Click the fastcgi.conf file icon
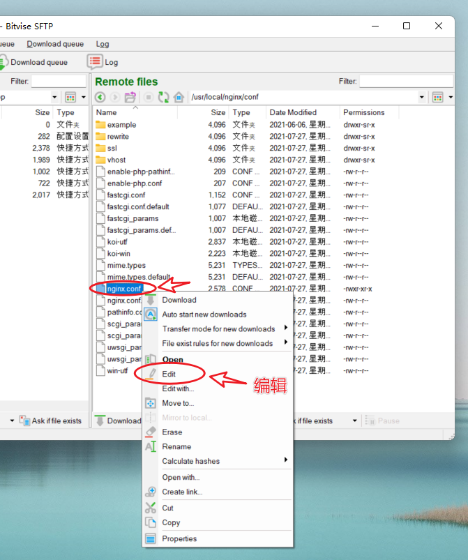 click(x=100, y=195)
